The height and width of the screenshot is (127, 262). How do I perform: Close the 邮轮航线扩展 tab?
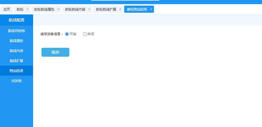coord(120,9)
